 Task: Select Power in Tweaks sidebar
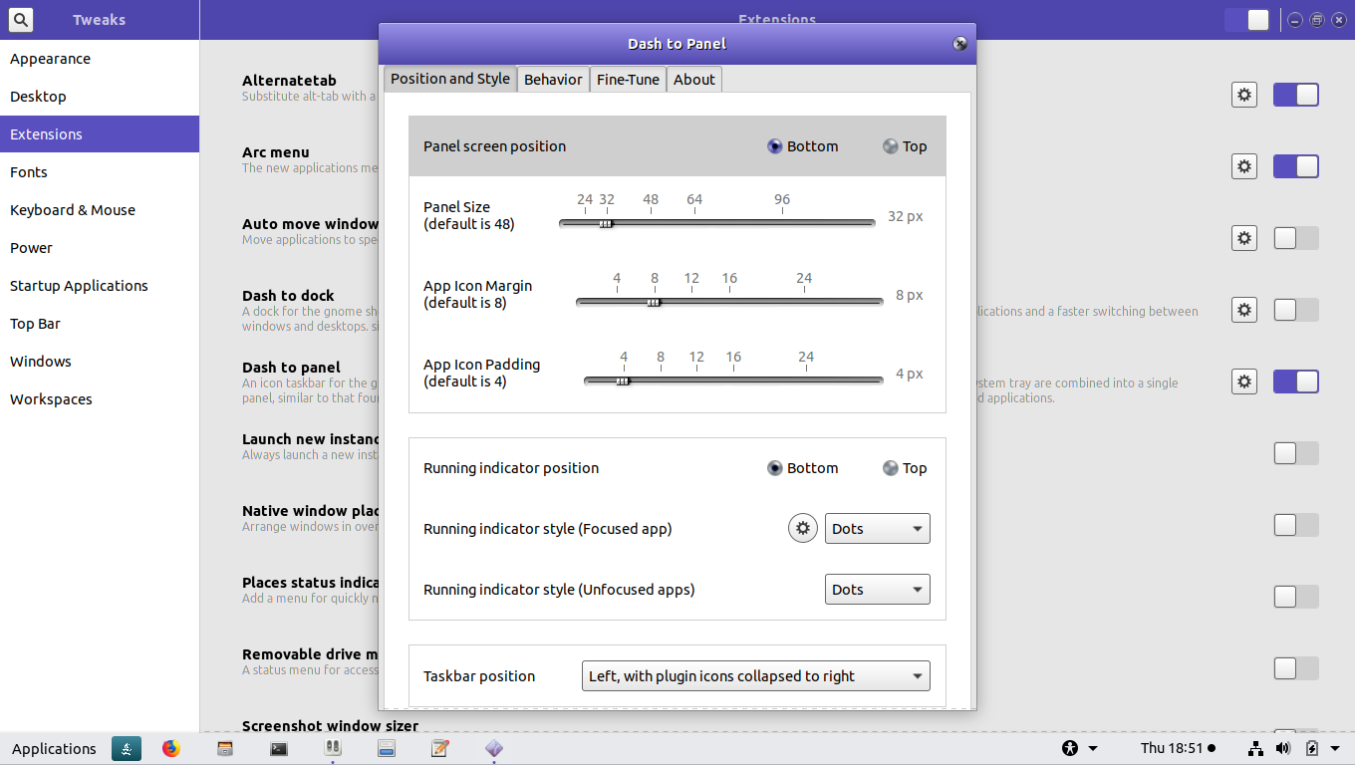click(100, 248)
